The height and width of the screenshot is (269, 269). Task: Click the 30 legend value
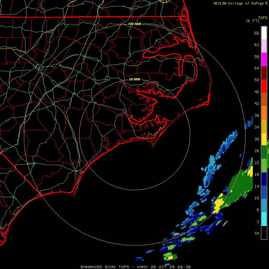click(x=257, y=139)
